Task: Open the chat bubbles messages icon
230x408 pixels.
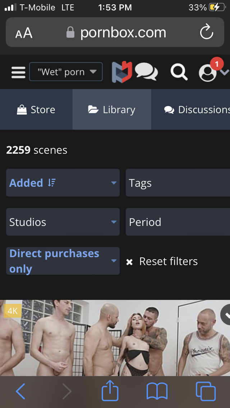Action: click(x=146, y=72)
